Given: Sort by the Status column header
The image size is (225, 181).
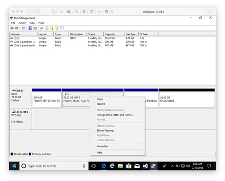Looking at the screenshot, I should (95, 34).
